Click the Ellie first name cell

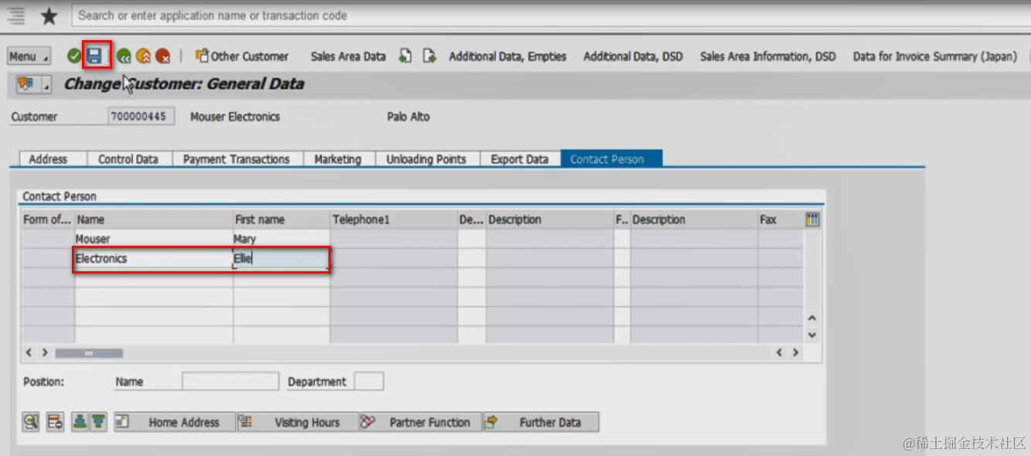[x=281, y=258]
